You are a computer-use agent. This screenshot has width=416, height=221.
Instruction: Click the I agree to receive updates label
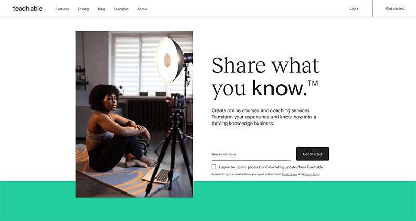[271, 167]
